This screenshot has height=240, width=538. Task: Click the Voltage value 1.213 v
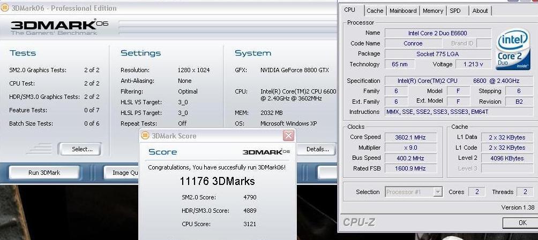(473, 64)
